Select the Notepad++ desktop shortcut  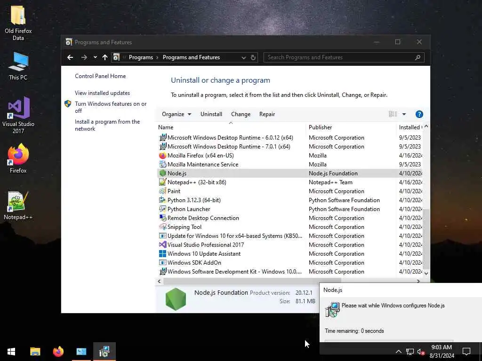(x=18, y=205)
